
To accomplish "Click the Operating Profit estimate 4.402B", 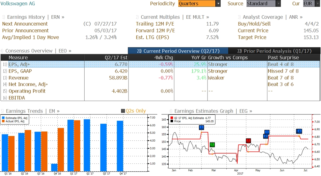I will (x=119, y=91).
